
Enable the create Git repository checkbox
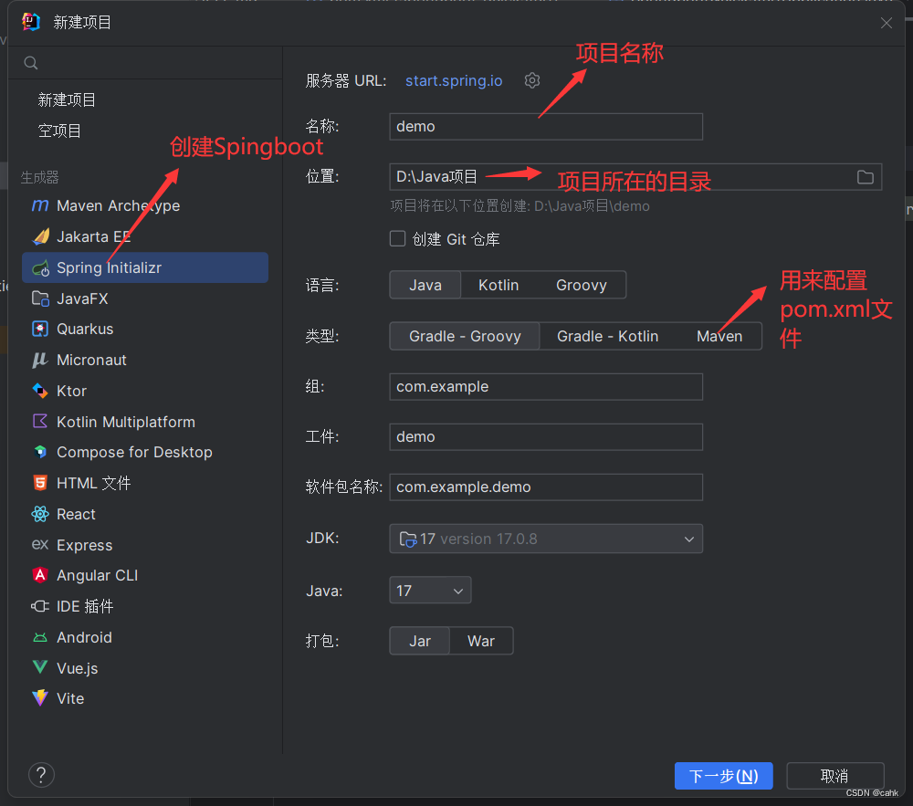click(398, 238)
